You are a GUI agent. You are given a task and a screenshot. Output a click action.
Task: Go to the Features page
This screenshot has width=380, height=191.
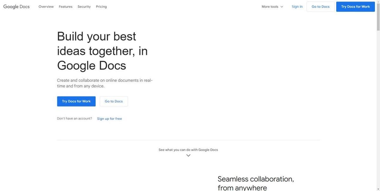tap(66, 7)
